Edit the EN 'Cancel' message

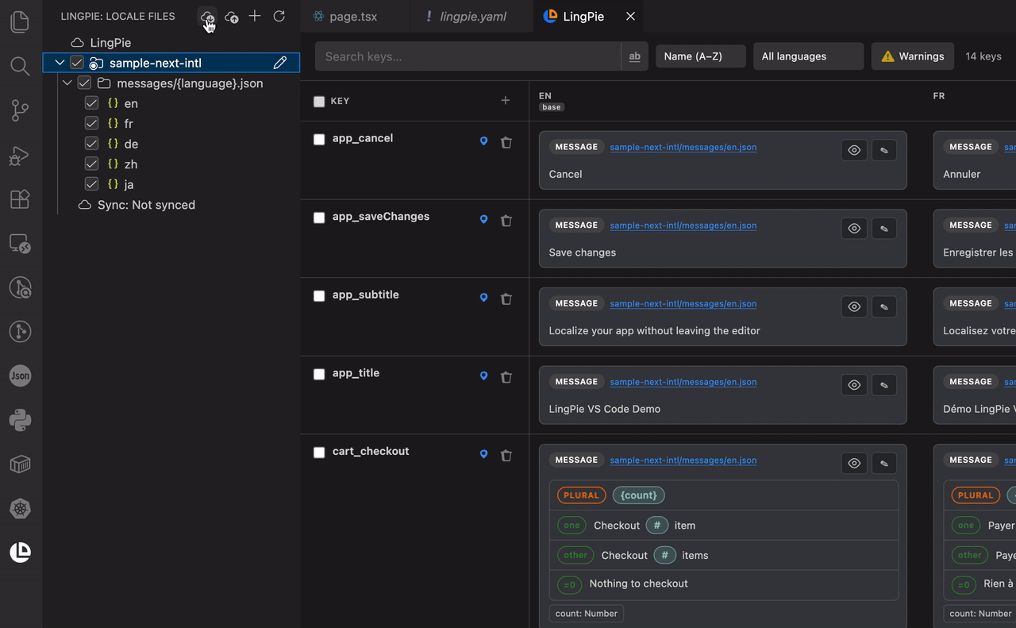pos(884,150)
